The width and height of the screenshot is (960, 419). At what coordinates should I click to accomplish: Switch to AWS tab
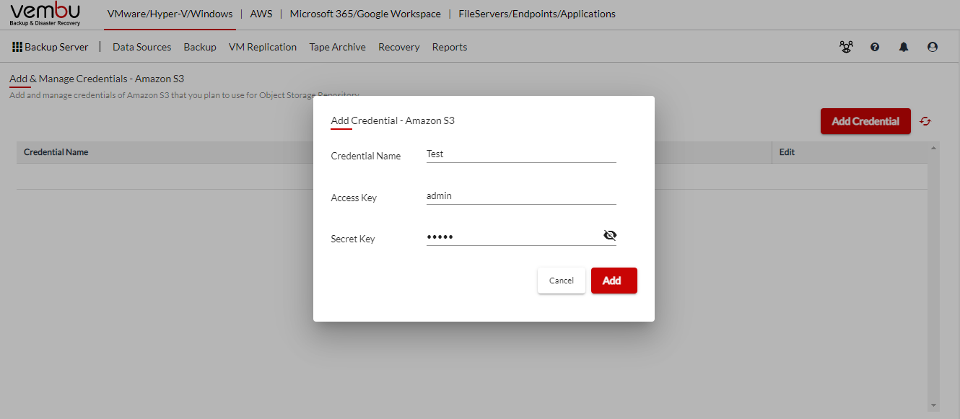(x=261, y=14)
